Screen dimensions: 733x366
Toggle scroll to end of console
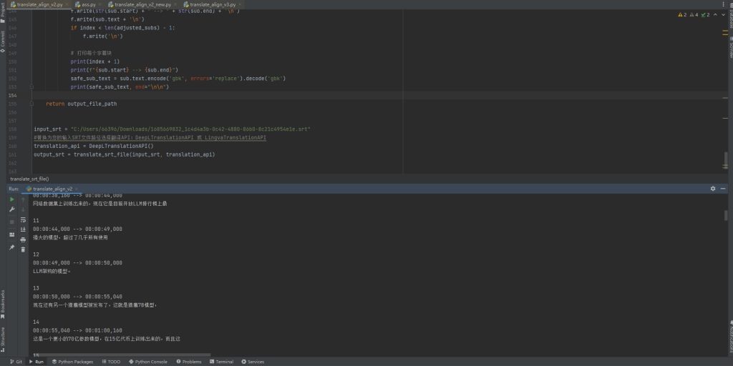click(24, 229)
